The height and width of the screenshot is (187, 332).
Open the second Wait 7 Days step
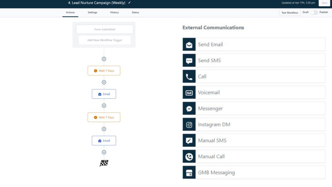tap(104, 117)
